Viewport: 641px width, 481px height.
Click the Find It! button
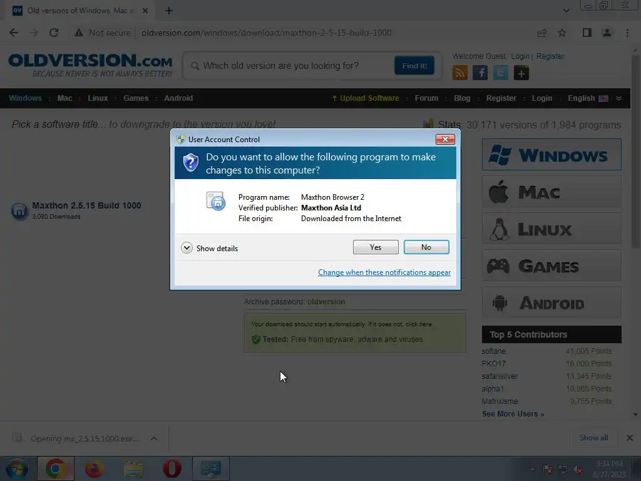[414, 66]
